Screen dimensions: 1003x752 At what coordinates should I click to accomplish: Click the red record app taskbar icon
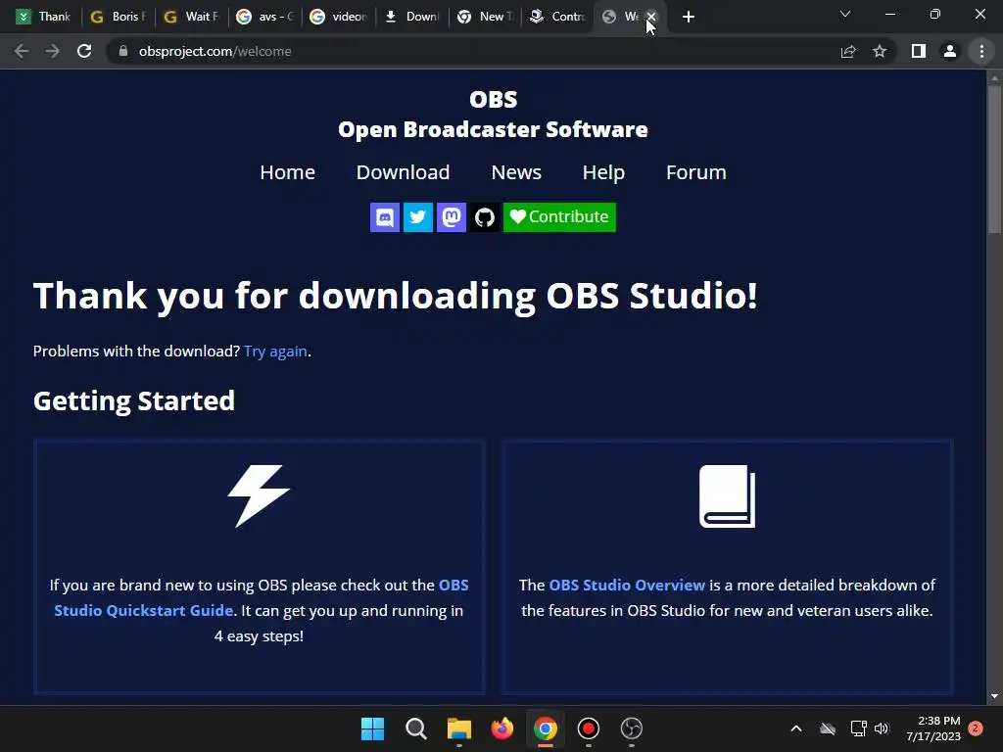tap(588, 728)
